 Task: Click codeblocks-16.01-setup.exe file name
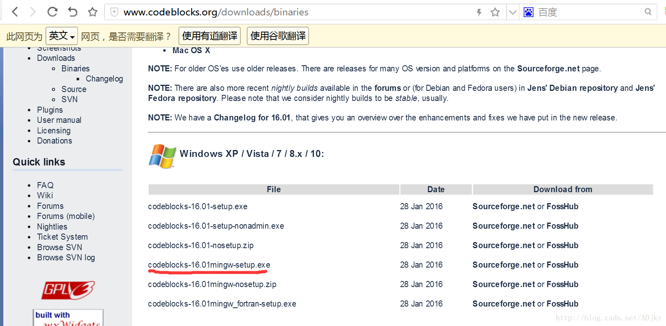point(198,206)
